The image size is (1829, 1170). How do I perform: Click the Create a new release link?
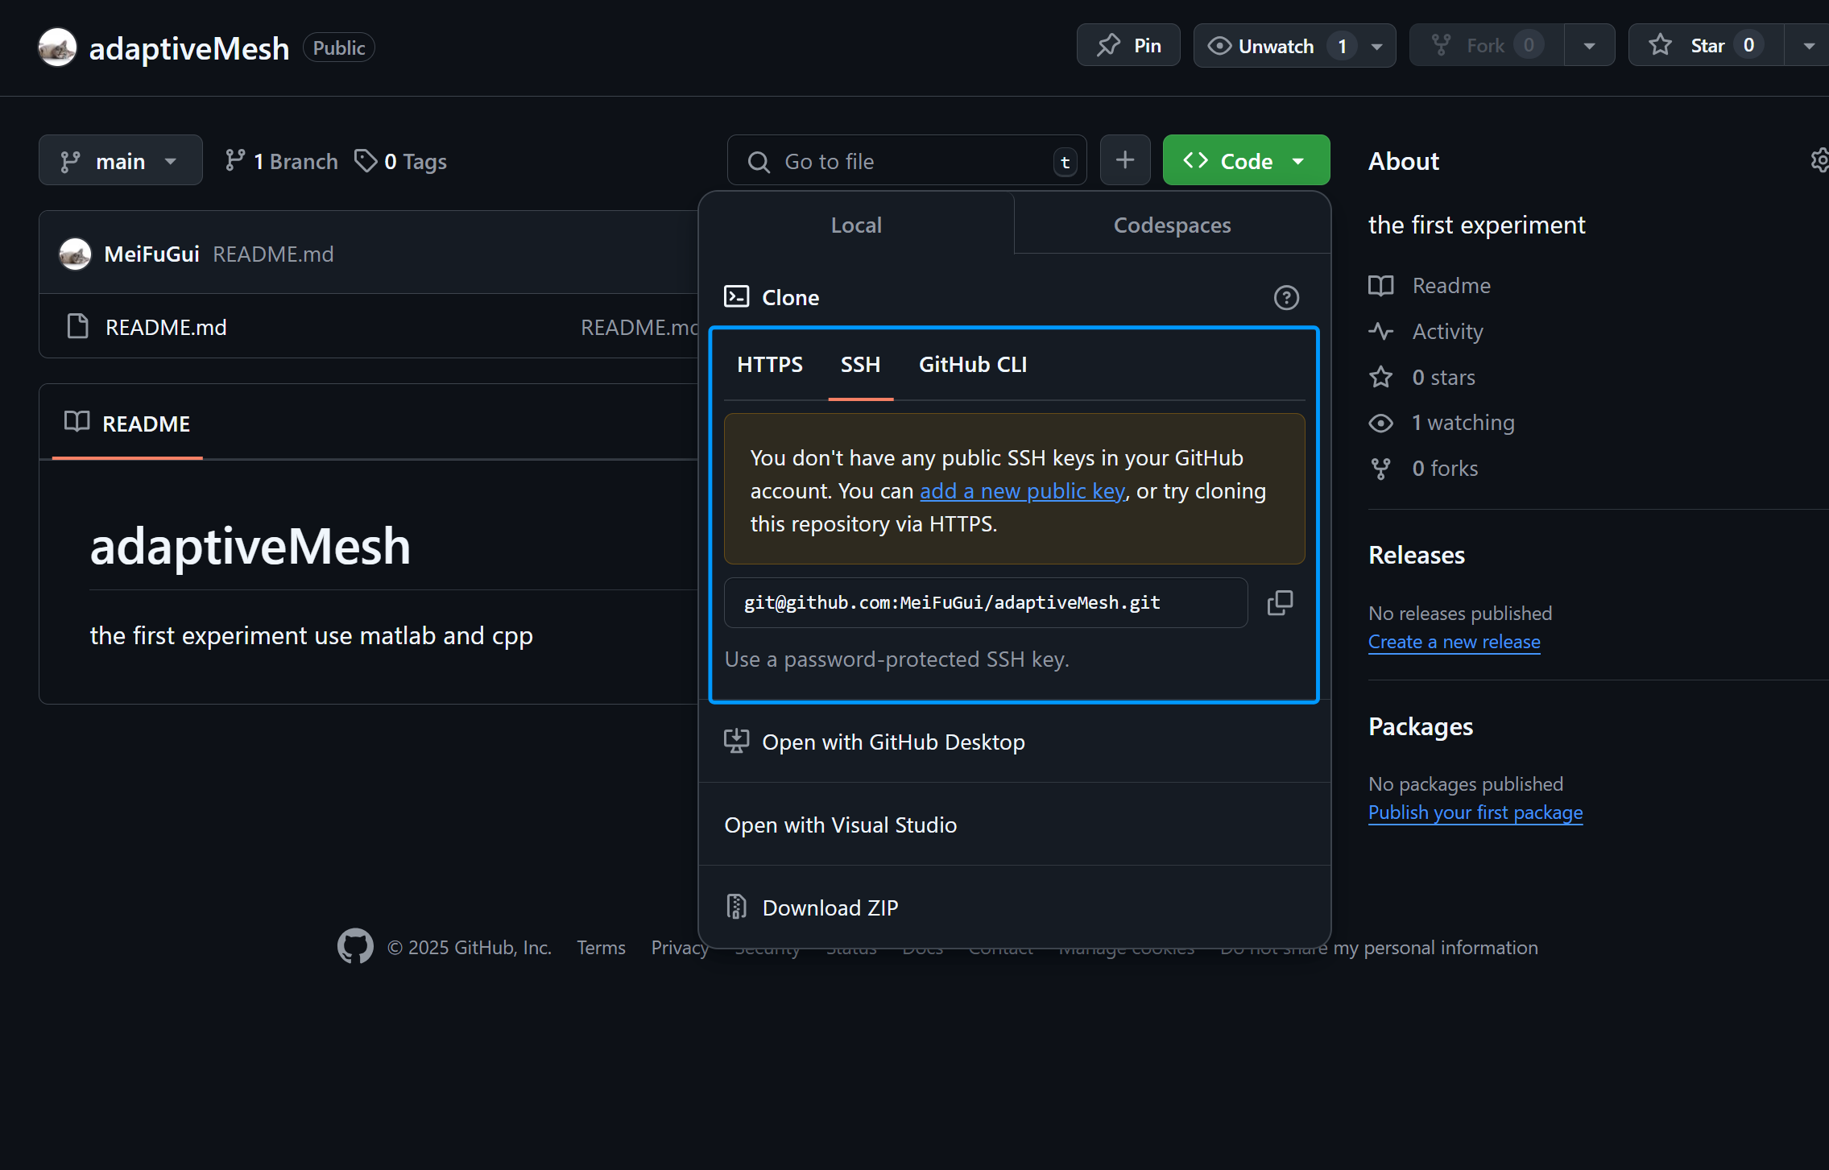(1454, 642)
